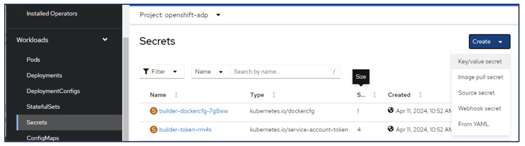Open builder-dockercfg-7g8ww secret link
Image resolution: width=525 pixels, height=146 pixels.
pyautogui.click(x=193, y=111)
